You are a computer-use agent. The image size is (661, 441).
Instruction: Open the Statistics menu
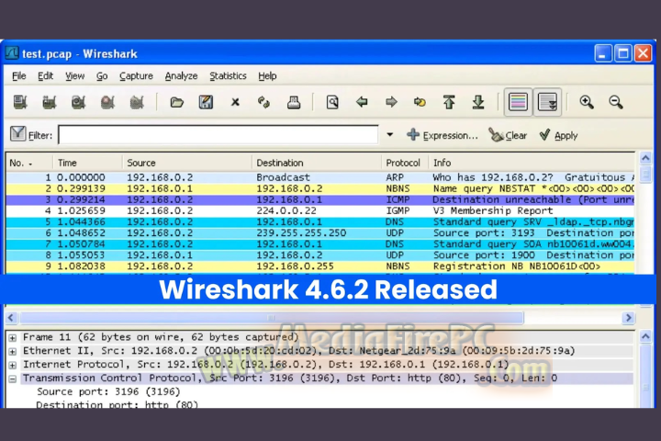coord(228,76)
